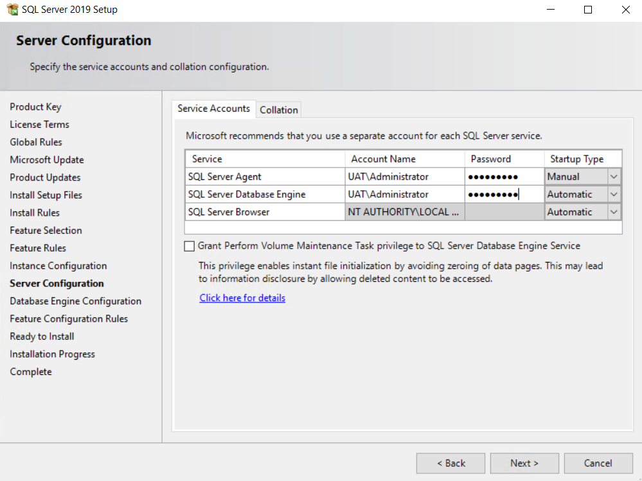The height and width of the screenshot is (481, 642).
Task: Minimize the SQL Server 2019 Setup window
Action: [551, 10]
